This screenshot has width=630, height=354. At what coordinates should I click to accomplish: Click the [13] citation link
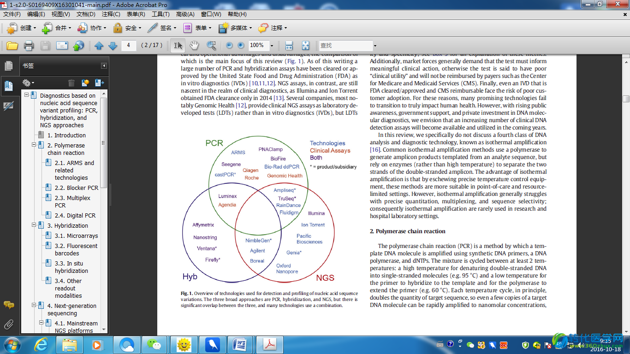click(x=279, y=98)
